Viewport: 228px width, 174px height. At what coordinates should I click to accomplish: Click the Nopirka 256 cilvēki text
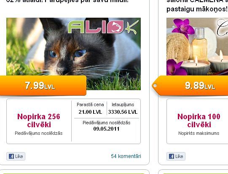pos(39,120)
